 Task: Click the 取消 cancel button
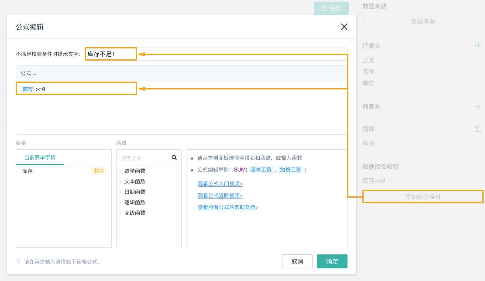click(297, 261)
